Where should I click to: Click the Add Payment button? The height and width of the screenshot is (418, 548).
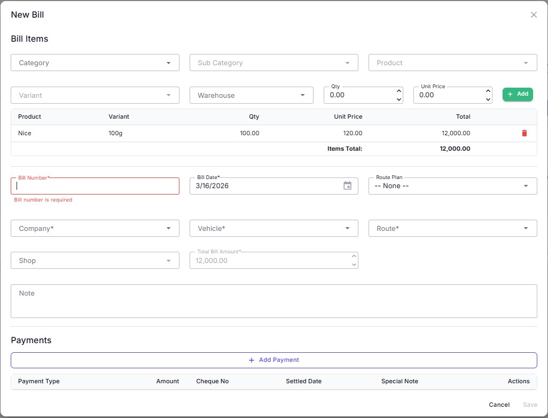273,360
